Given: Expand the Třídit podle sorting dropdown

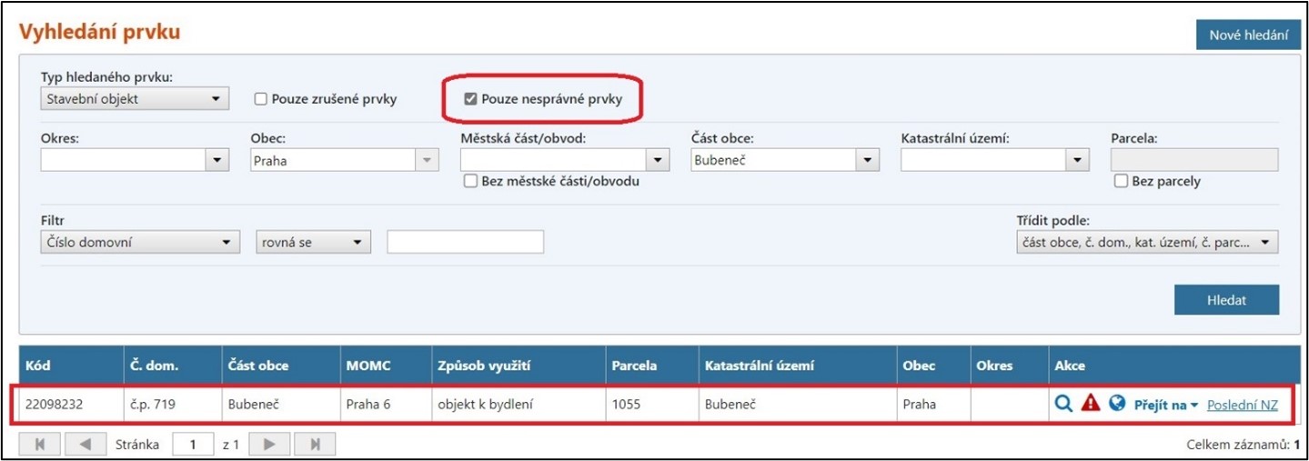Looking at the screenshot, I should pyautogui.click(x=1147, y=243).
